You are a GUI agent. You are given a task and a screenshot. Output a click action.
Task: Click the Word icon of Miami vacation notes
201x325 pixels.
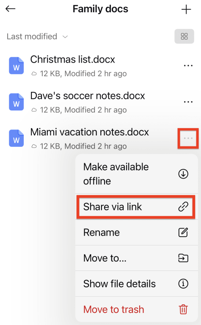[17, 138]
